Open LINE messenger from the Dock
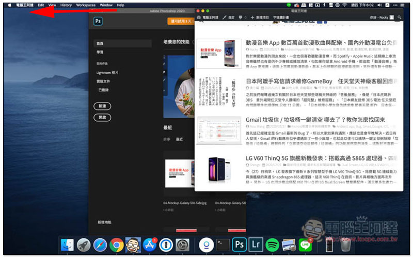This screenshot has width=413, height=258. tap(305, 245)
